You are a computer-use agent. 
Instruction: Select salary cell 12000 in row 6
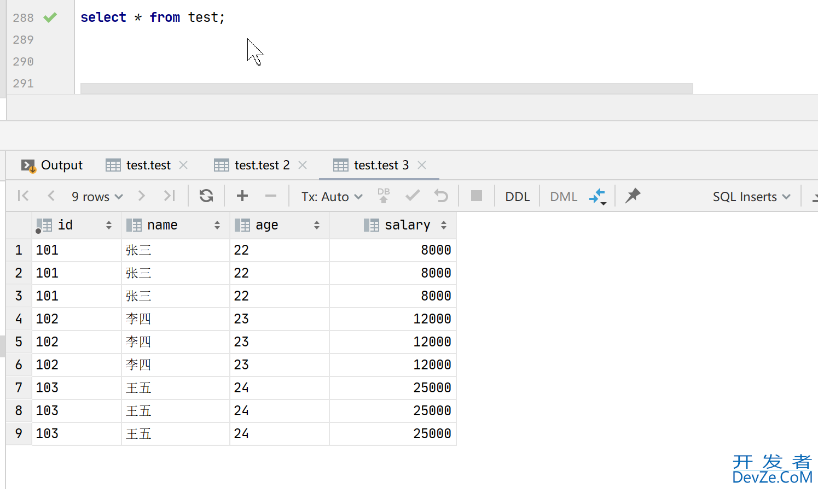click(x=393, y=365)
